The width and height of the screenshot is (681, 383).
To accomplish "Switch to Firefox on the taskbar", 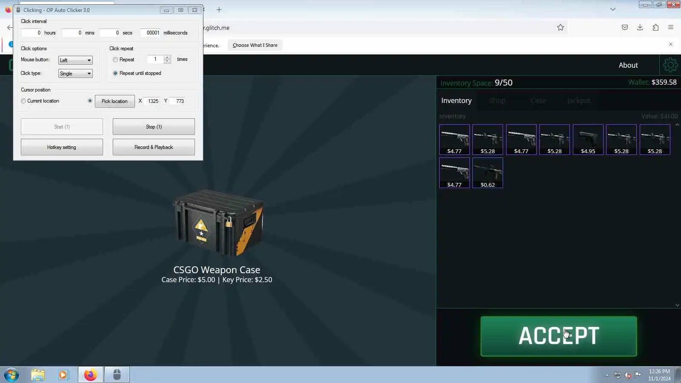I will coord(90,375).
